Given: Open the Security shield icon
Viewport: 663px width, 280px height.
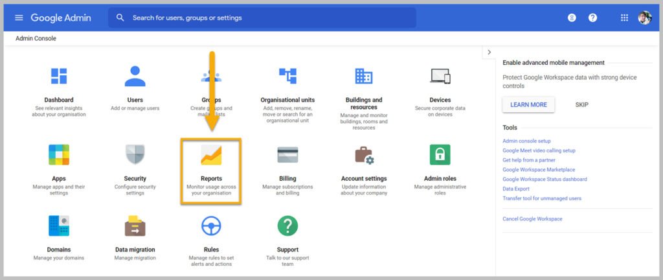Looking at the screenshot, I should pyautogui.click(x=135, y=155).
